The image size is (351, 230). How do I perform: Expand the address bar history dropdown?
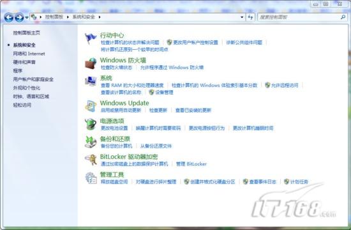(242, 17)
